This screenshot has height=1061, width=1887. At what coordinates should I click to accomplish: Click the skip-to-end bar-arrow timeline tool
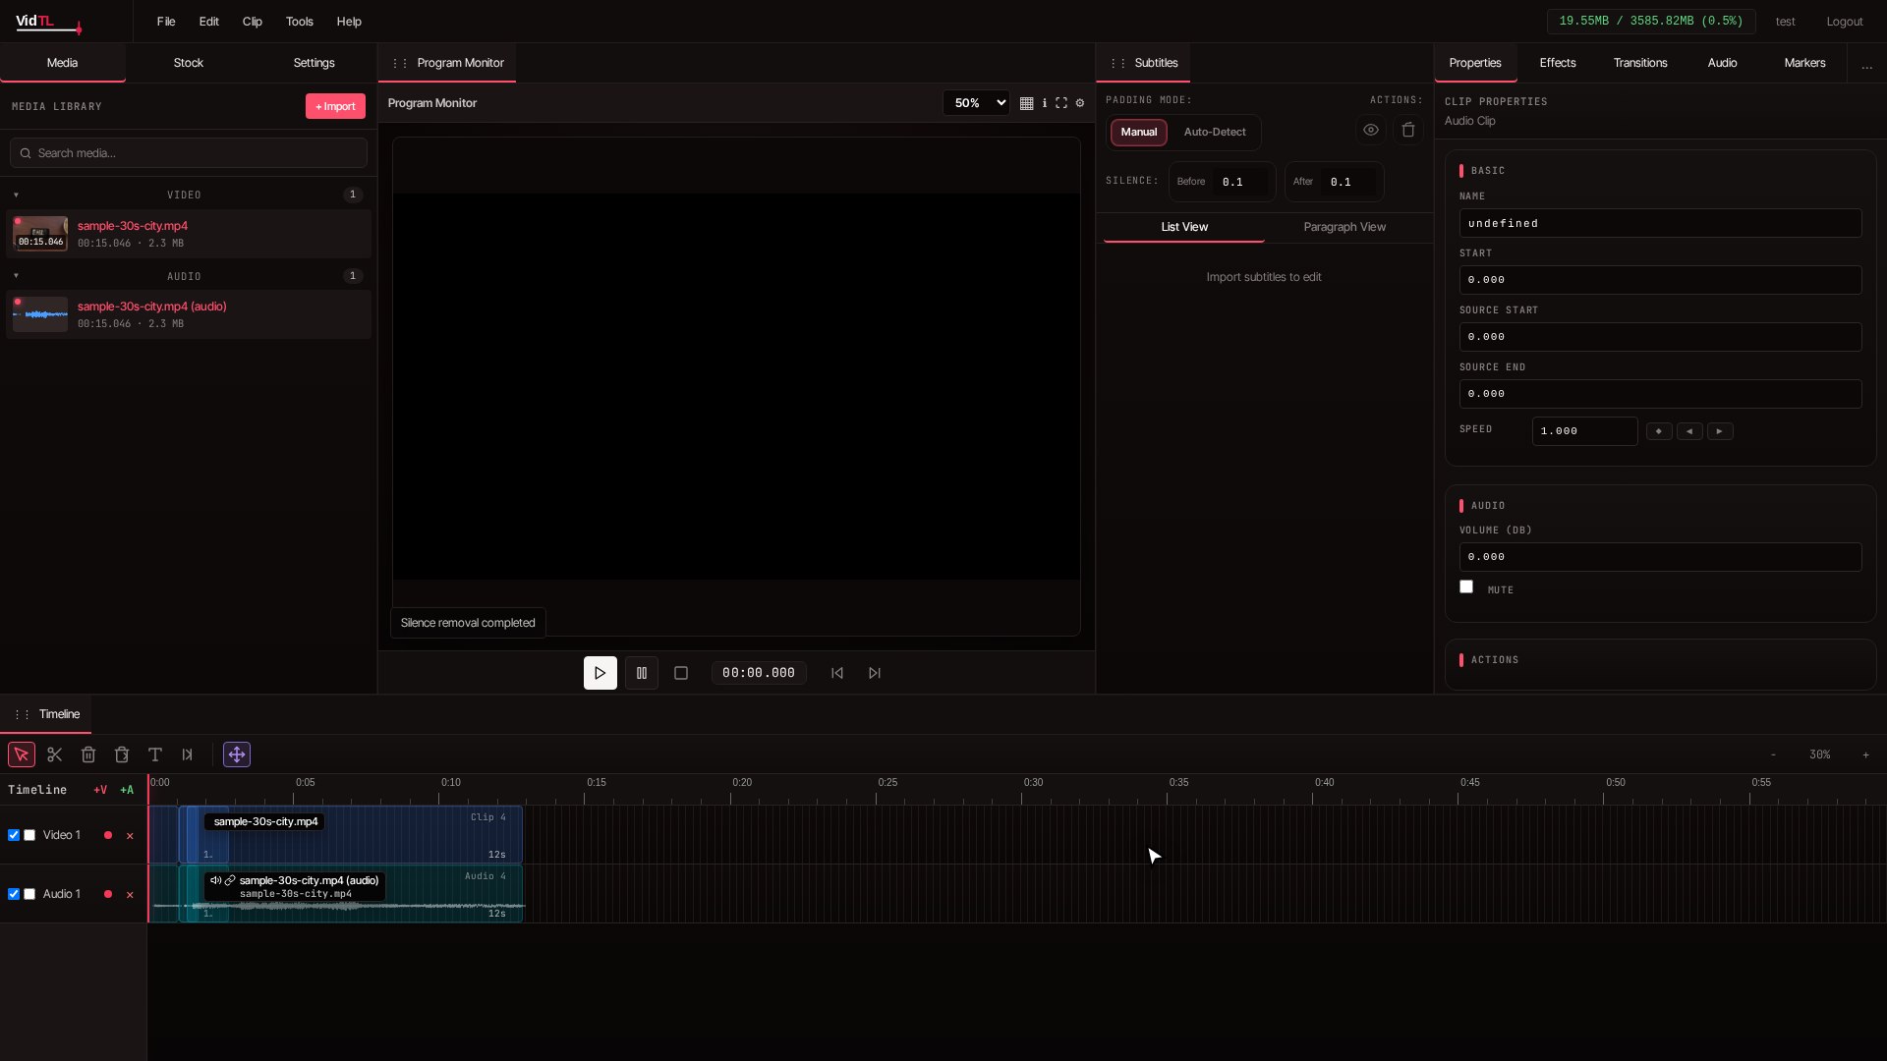pos(188,754)
